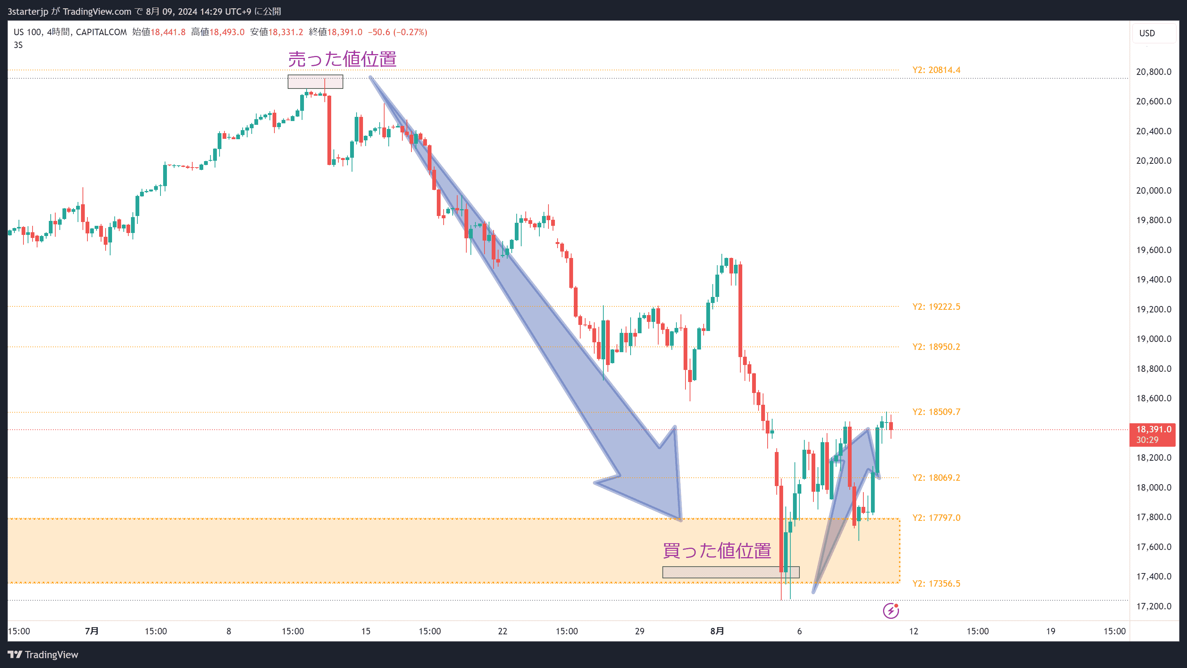
Task: Click the TradingView logo at bottom left
Action: click(x=43, y=655)
